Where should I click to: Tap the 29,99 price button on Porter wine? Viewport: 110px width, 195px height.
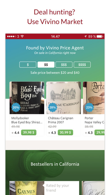99,133
